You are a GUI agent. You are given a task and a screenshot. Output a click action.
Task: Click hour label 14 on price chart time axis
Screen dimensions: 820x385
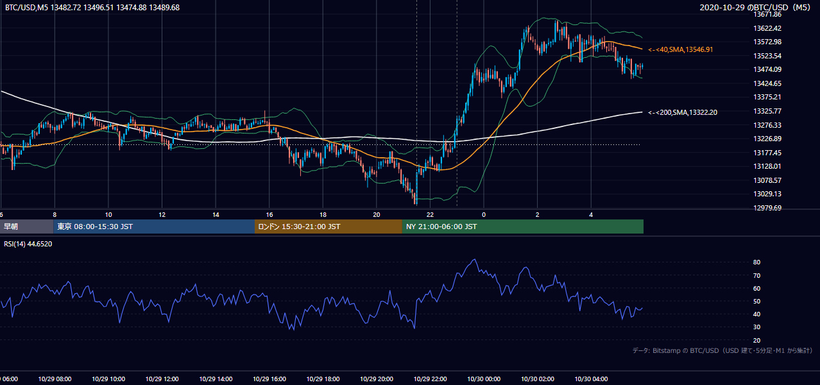(216, 214)
